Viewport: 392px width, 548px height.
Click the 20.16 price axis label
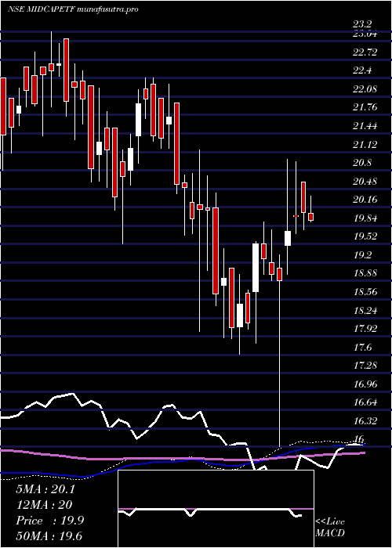coord(365,200)
